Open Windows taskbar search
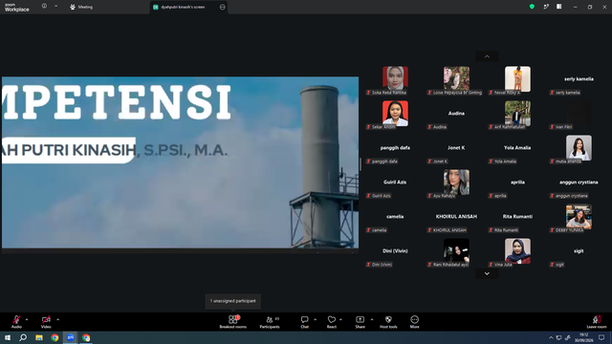 click(x=23, y=337)
